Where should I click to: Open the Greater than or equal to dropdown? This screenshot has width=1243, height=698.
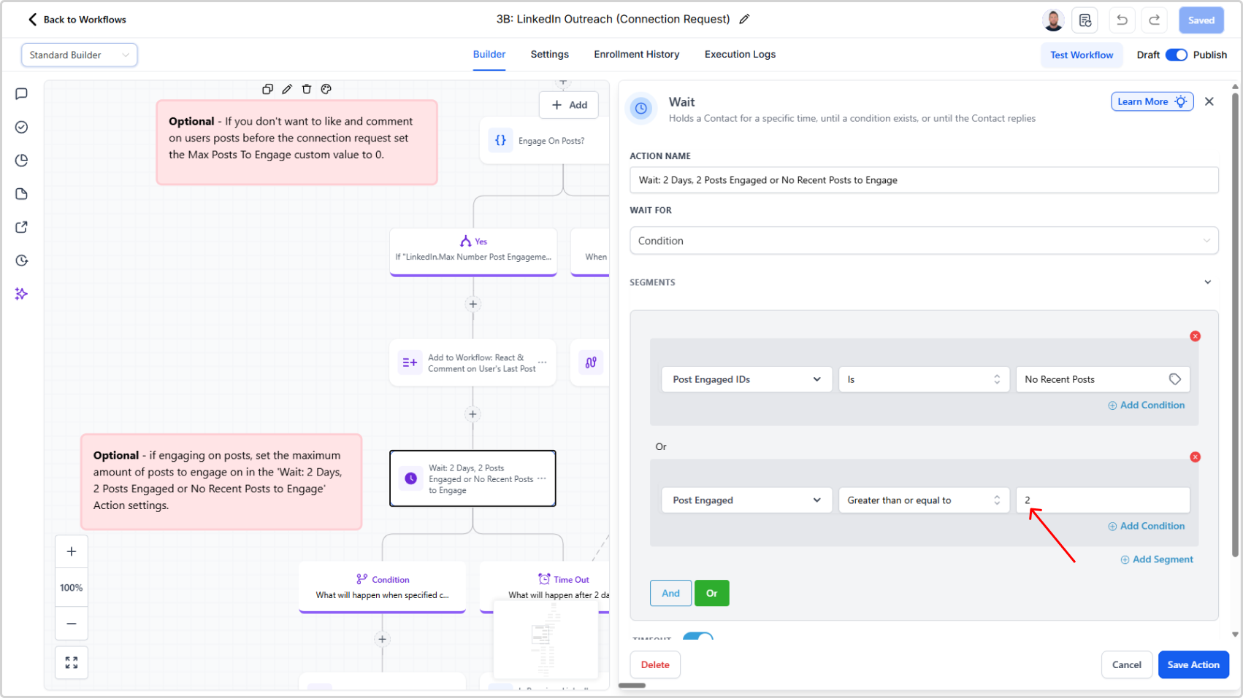coord(923,500)
